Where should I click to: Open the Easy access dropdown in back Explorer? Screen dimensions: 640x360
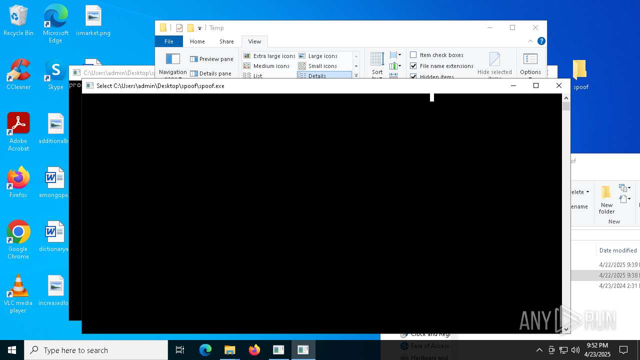625,199
